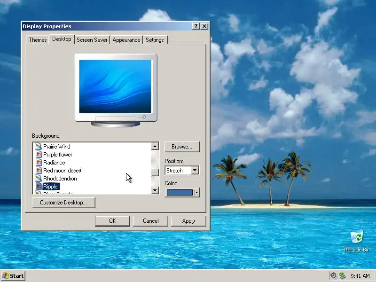Select Ripple background entry
The width and height of the screenshot is (376, 282).
click(51, 187)
